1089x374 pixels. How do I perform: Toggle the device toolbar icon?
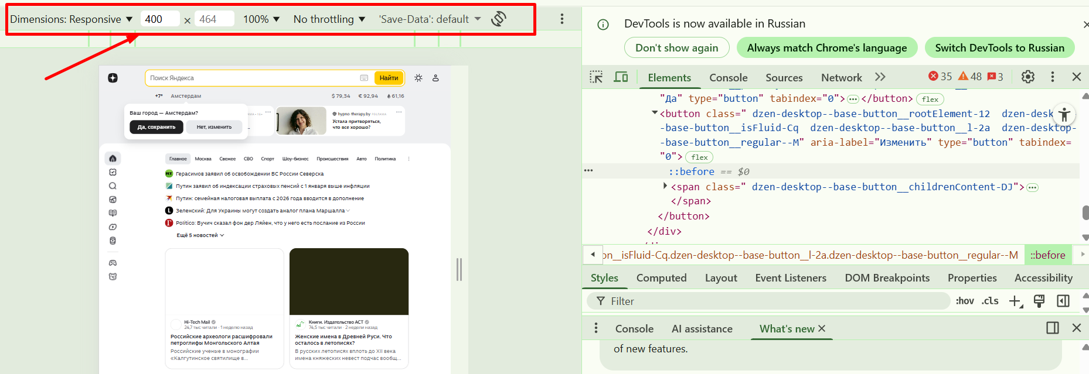621,77
